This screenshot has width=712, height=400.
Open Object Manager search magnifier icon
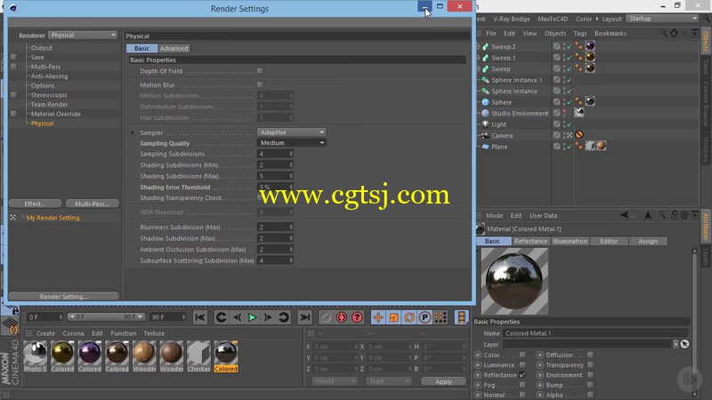point(663,33)
